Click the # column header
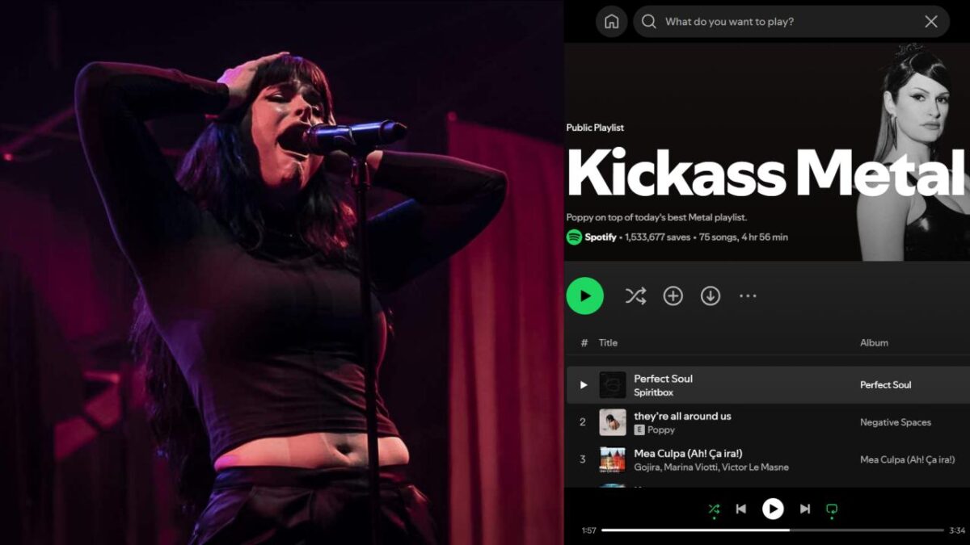This screenshot has height=545, width=970. tap(584, 342)
